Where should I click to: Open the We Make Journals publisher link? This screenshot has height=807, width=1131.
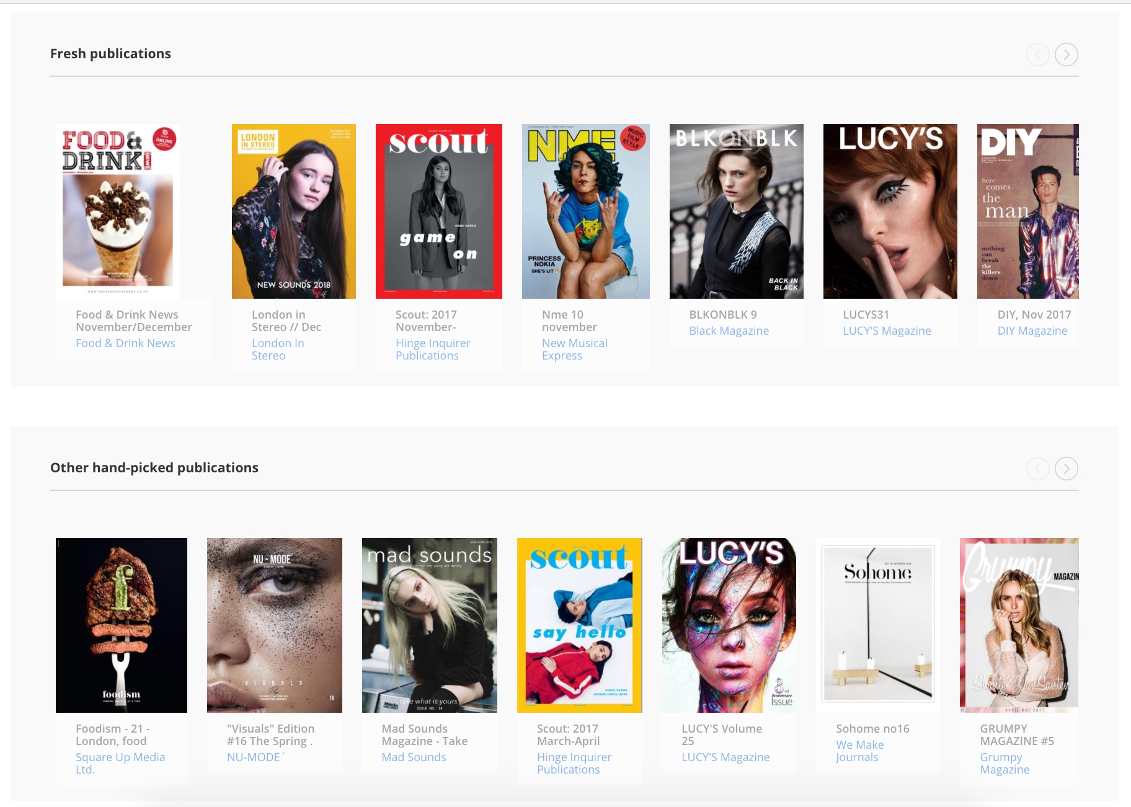tap(859, 751)
